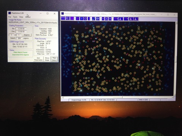182x136 pixels.
Task: Click the '4492 X 3243' status bar text
Action: pos(143,100)
